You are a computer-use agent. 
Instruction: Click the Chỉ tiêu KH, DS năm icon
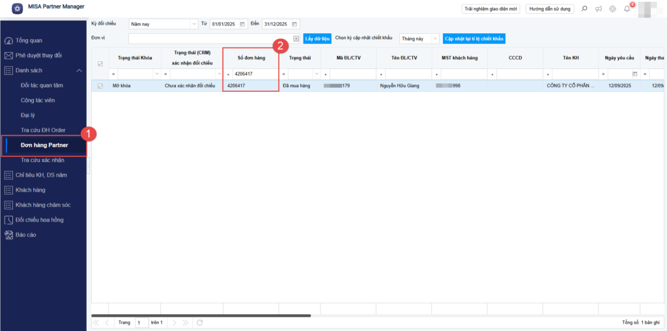8,175
